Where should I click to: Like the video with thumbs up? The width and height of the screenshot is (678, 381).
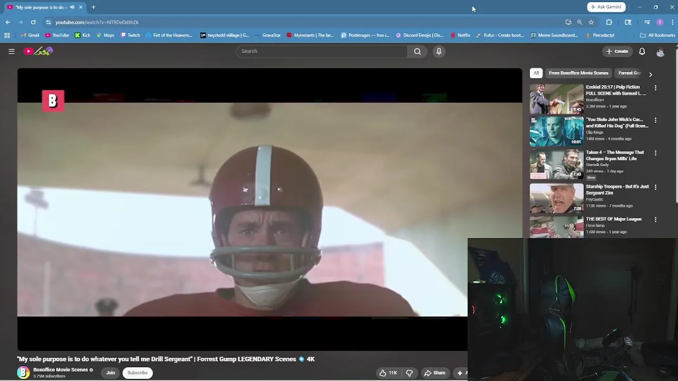click(x=388, y=373)
